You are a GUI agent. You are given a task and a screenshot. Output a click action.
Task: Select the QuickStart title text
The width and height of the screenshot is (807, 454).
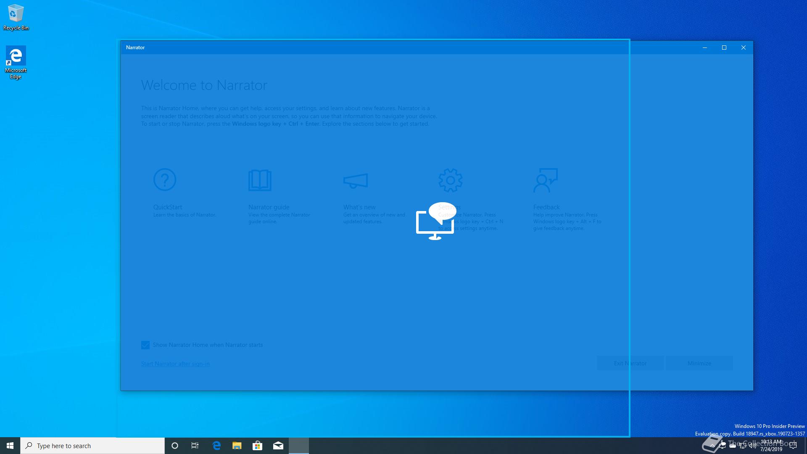(x=168, y=207)
